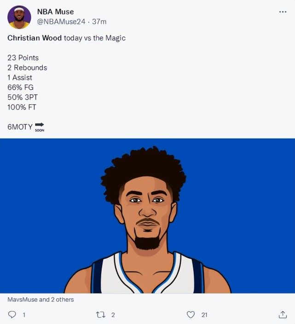The height and width of the screenshot is (324, 295).
Task: Click the 100% FT stat line
Action: coord(22,107)
